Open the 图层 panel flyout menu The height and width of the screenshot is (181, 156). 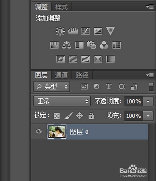pos(150,75)
